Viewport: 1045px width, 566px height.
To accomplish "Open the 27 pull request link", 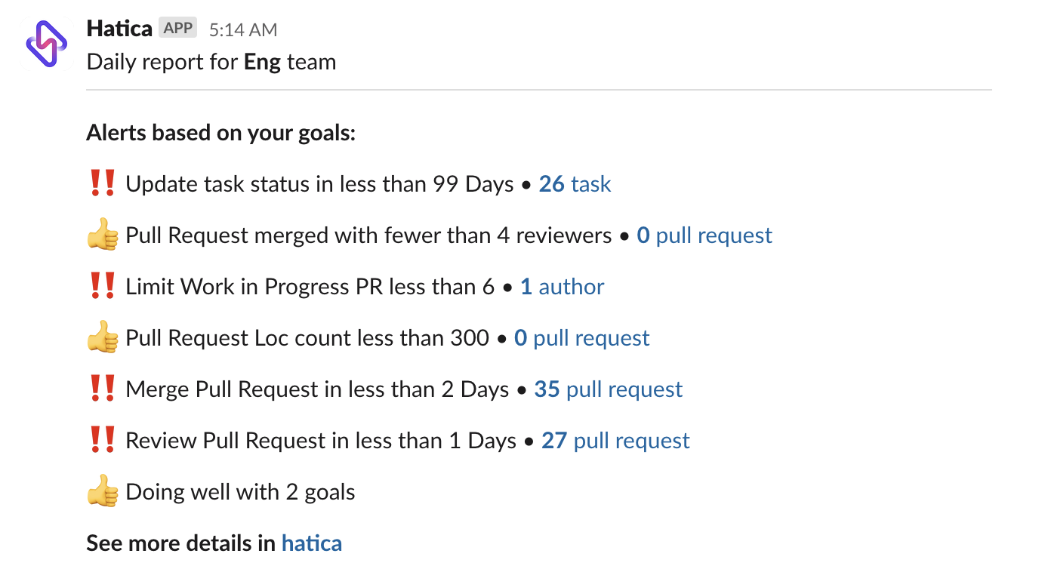I will 616,441.
